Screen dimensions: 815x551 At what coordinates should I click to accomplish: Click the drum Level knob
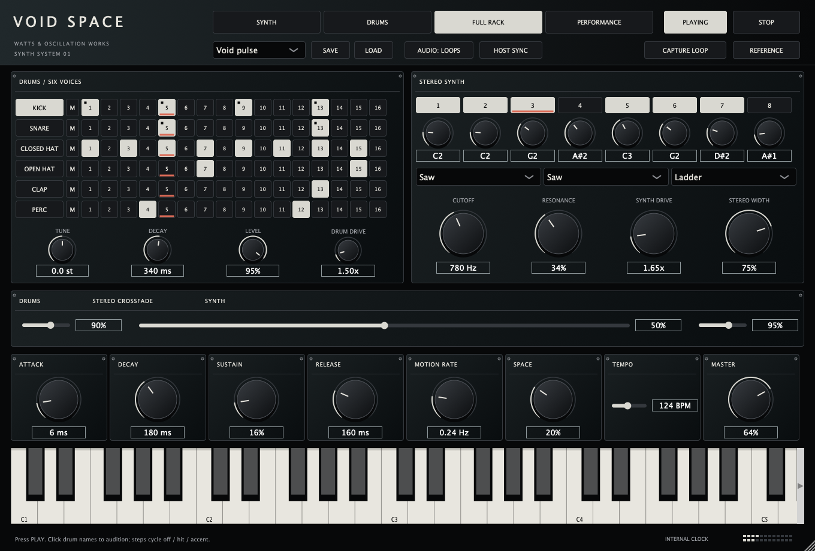(x=253, y=250)
